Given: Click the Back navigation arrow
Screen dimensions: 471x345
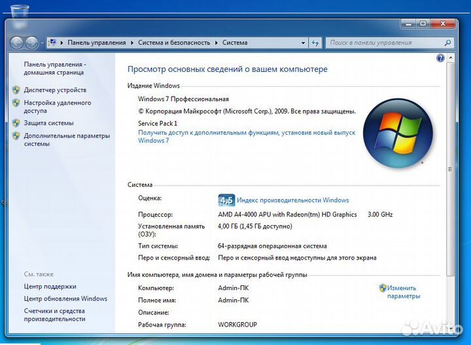Looking at the screenshot, I should (17, 43).
